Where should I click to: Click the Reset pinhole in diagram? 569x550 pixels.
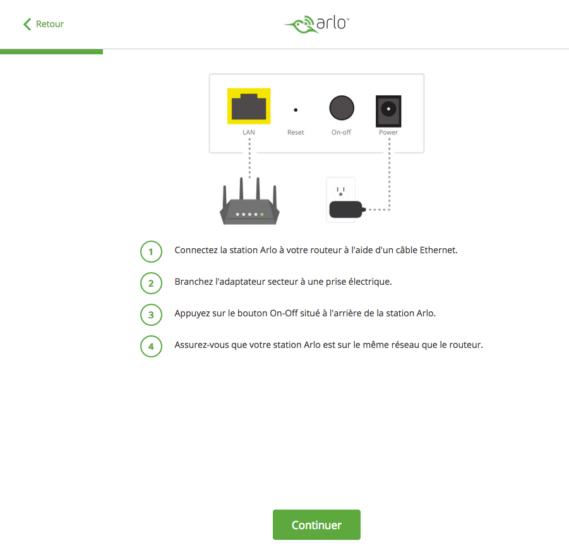(x=296, y=110)
